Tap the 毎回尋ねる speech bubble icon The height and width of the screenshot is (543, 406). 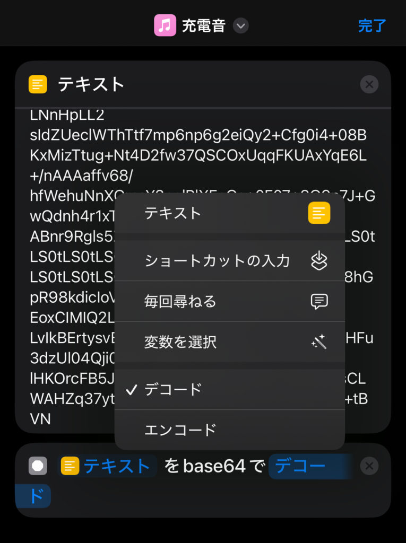pyautogui.click(x=319, y=301)
